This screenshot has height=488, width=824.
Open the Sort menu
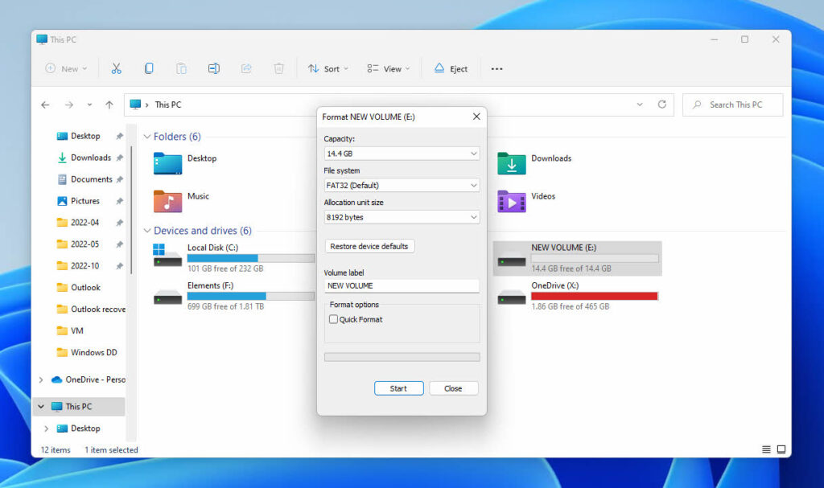click(328, 68)
